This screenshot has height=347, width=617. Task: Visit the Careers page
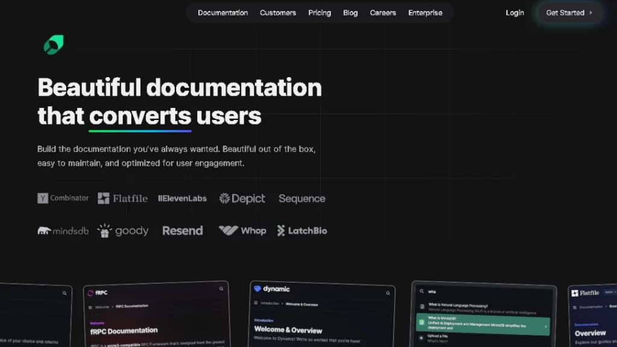(383, 13)
